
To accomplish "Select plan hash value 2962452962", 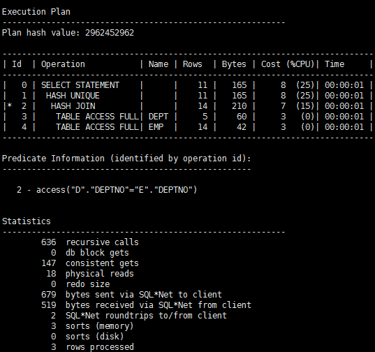I will [110, 33].
